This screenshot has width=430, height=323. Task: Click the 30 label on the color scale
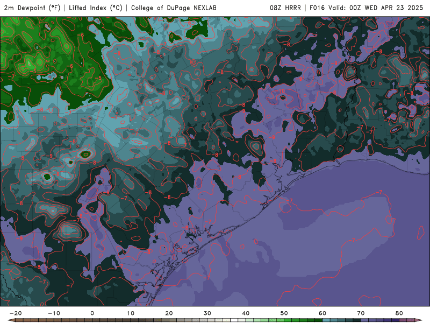click(x=207, y=313)
